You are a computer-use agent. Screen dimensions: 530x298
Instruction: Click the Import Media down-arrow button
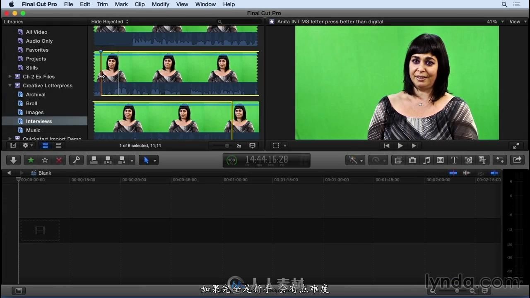[x=13, y=160]
